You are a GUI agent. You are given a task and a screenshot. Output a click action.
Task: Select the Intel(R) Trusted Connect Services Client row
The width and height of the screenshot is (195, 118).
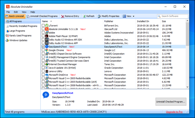pyautogui.click(x=113, y=61)
